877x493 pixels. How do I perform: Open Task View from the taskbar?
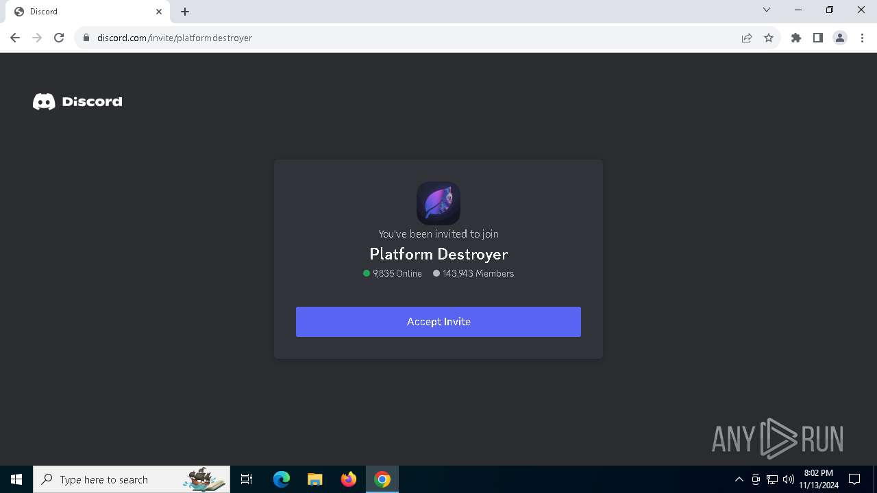[247, 479]
